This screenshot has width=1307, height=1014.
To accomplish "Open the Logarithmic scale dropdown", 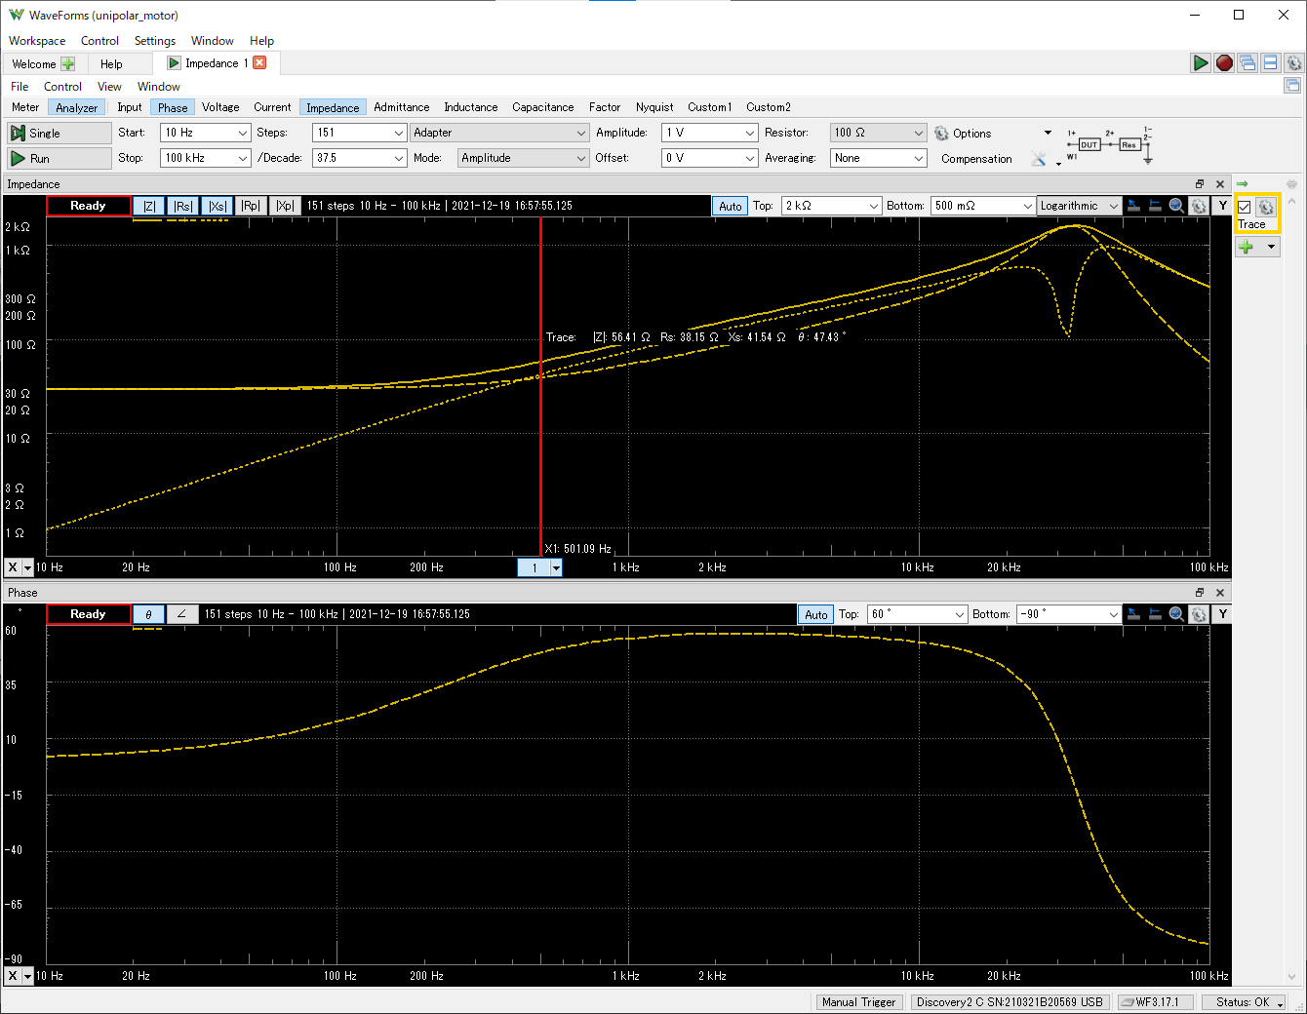I will pos(1078,206).
